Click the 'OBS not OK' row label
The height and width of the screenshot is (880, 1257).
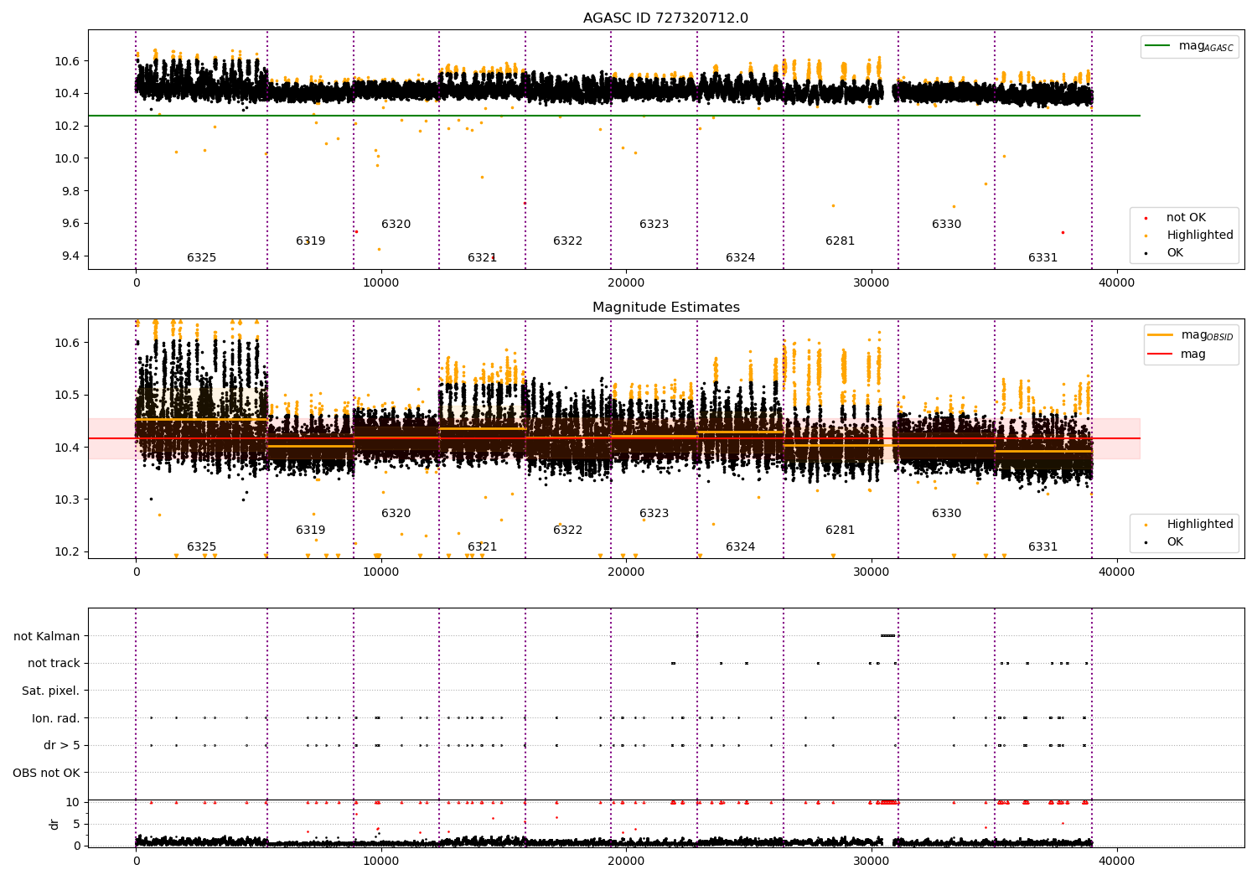[x=46, y=773]
